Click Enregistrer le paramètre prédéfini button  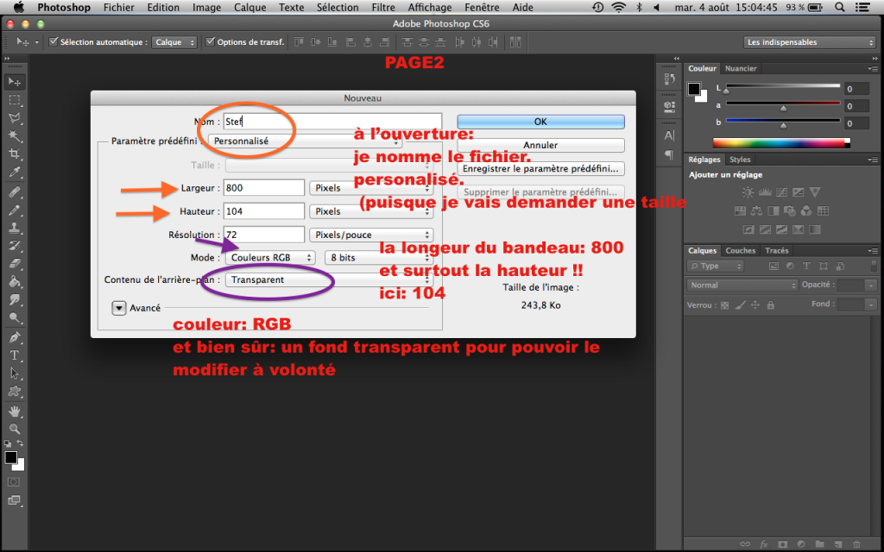click(540, 168)
